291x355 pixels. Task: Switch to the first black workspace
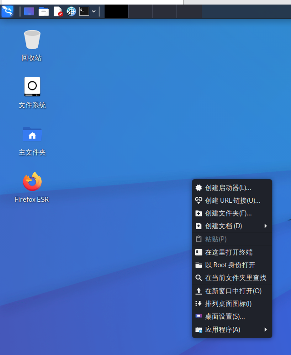tap(116, 11)
